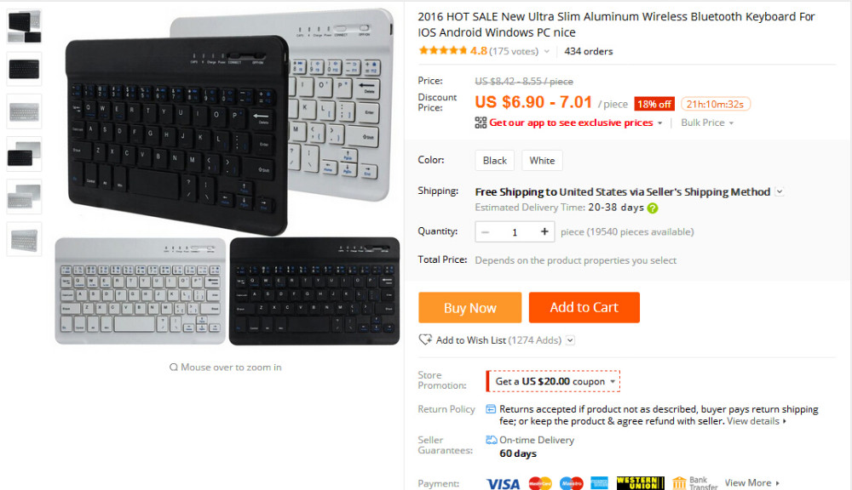Open the shipping method dropdown arrow
This screenshot has width=852, height=490.
(780, 191)
